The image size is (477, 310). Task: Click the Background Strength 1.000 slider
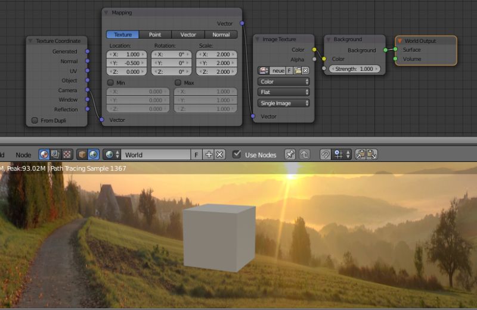(354, 69)
